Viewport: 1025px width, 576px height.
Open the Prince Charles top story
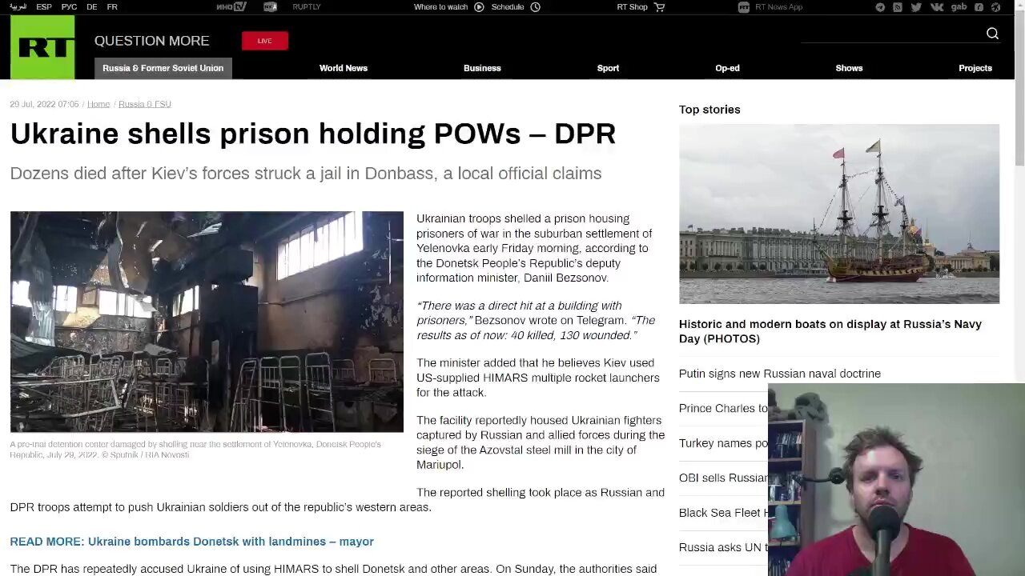click(x=723, y=408)
